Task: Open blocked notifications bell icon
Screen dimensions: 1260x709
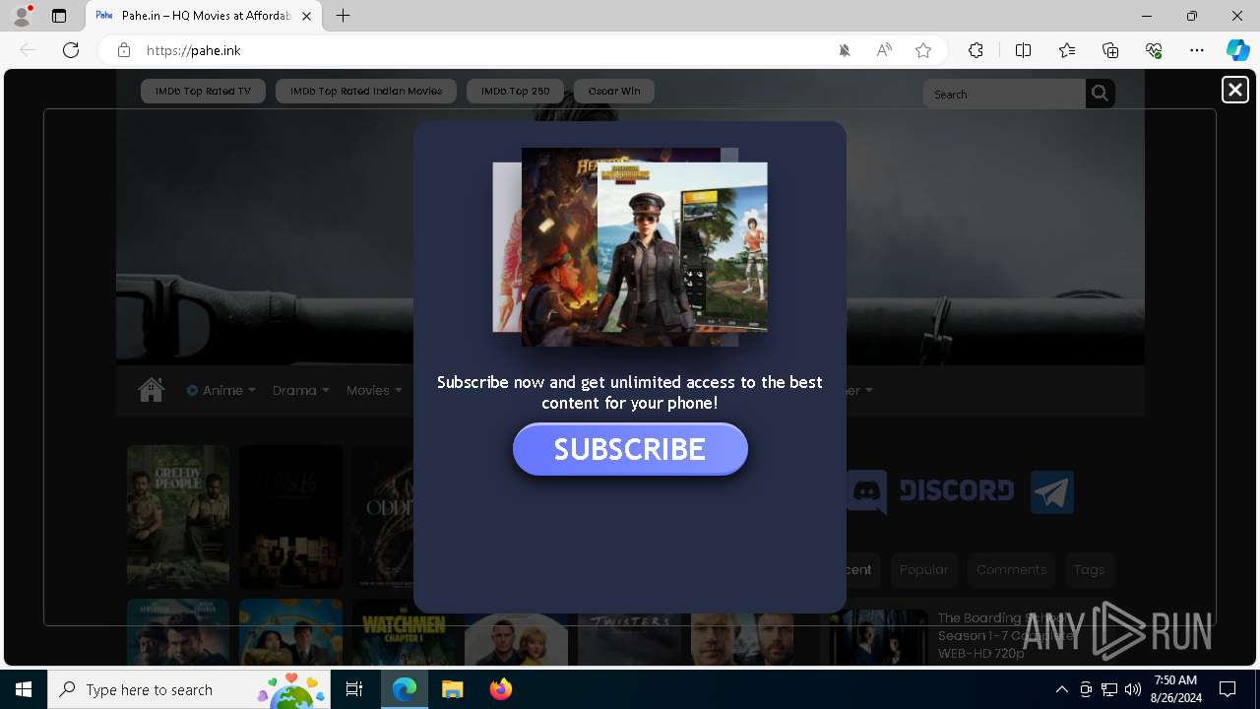Action: coord(845,50)
